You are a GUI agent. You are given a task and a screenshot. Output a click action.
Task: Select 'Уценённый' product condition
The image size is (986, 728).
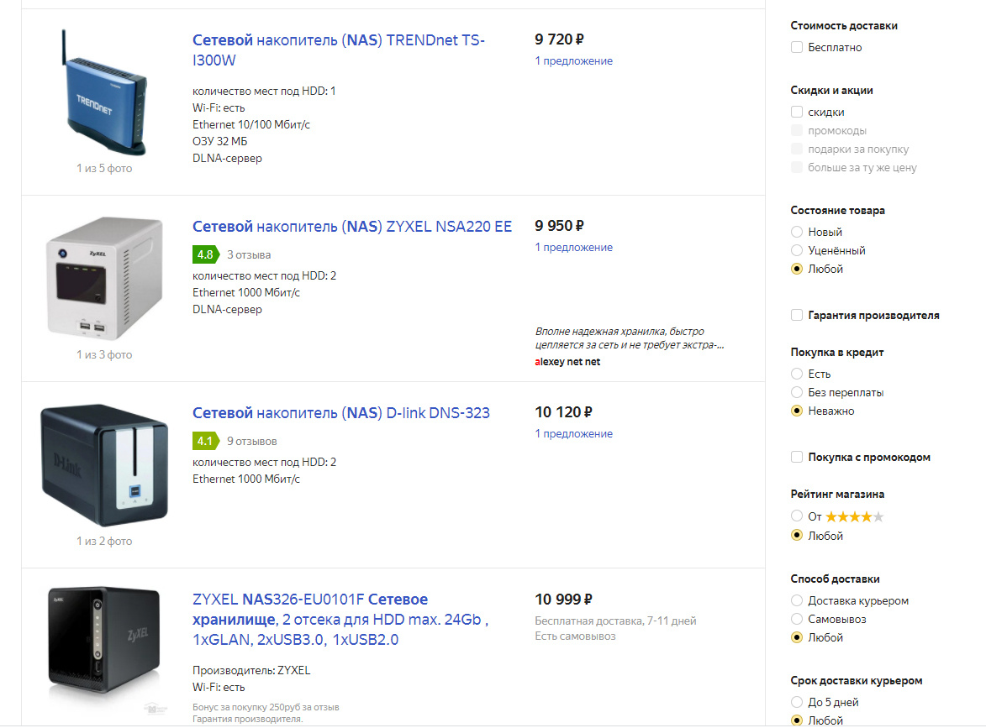pos(797,250)
